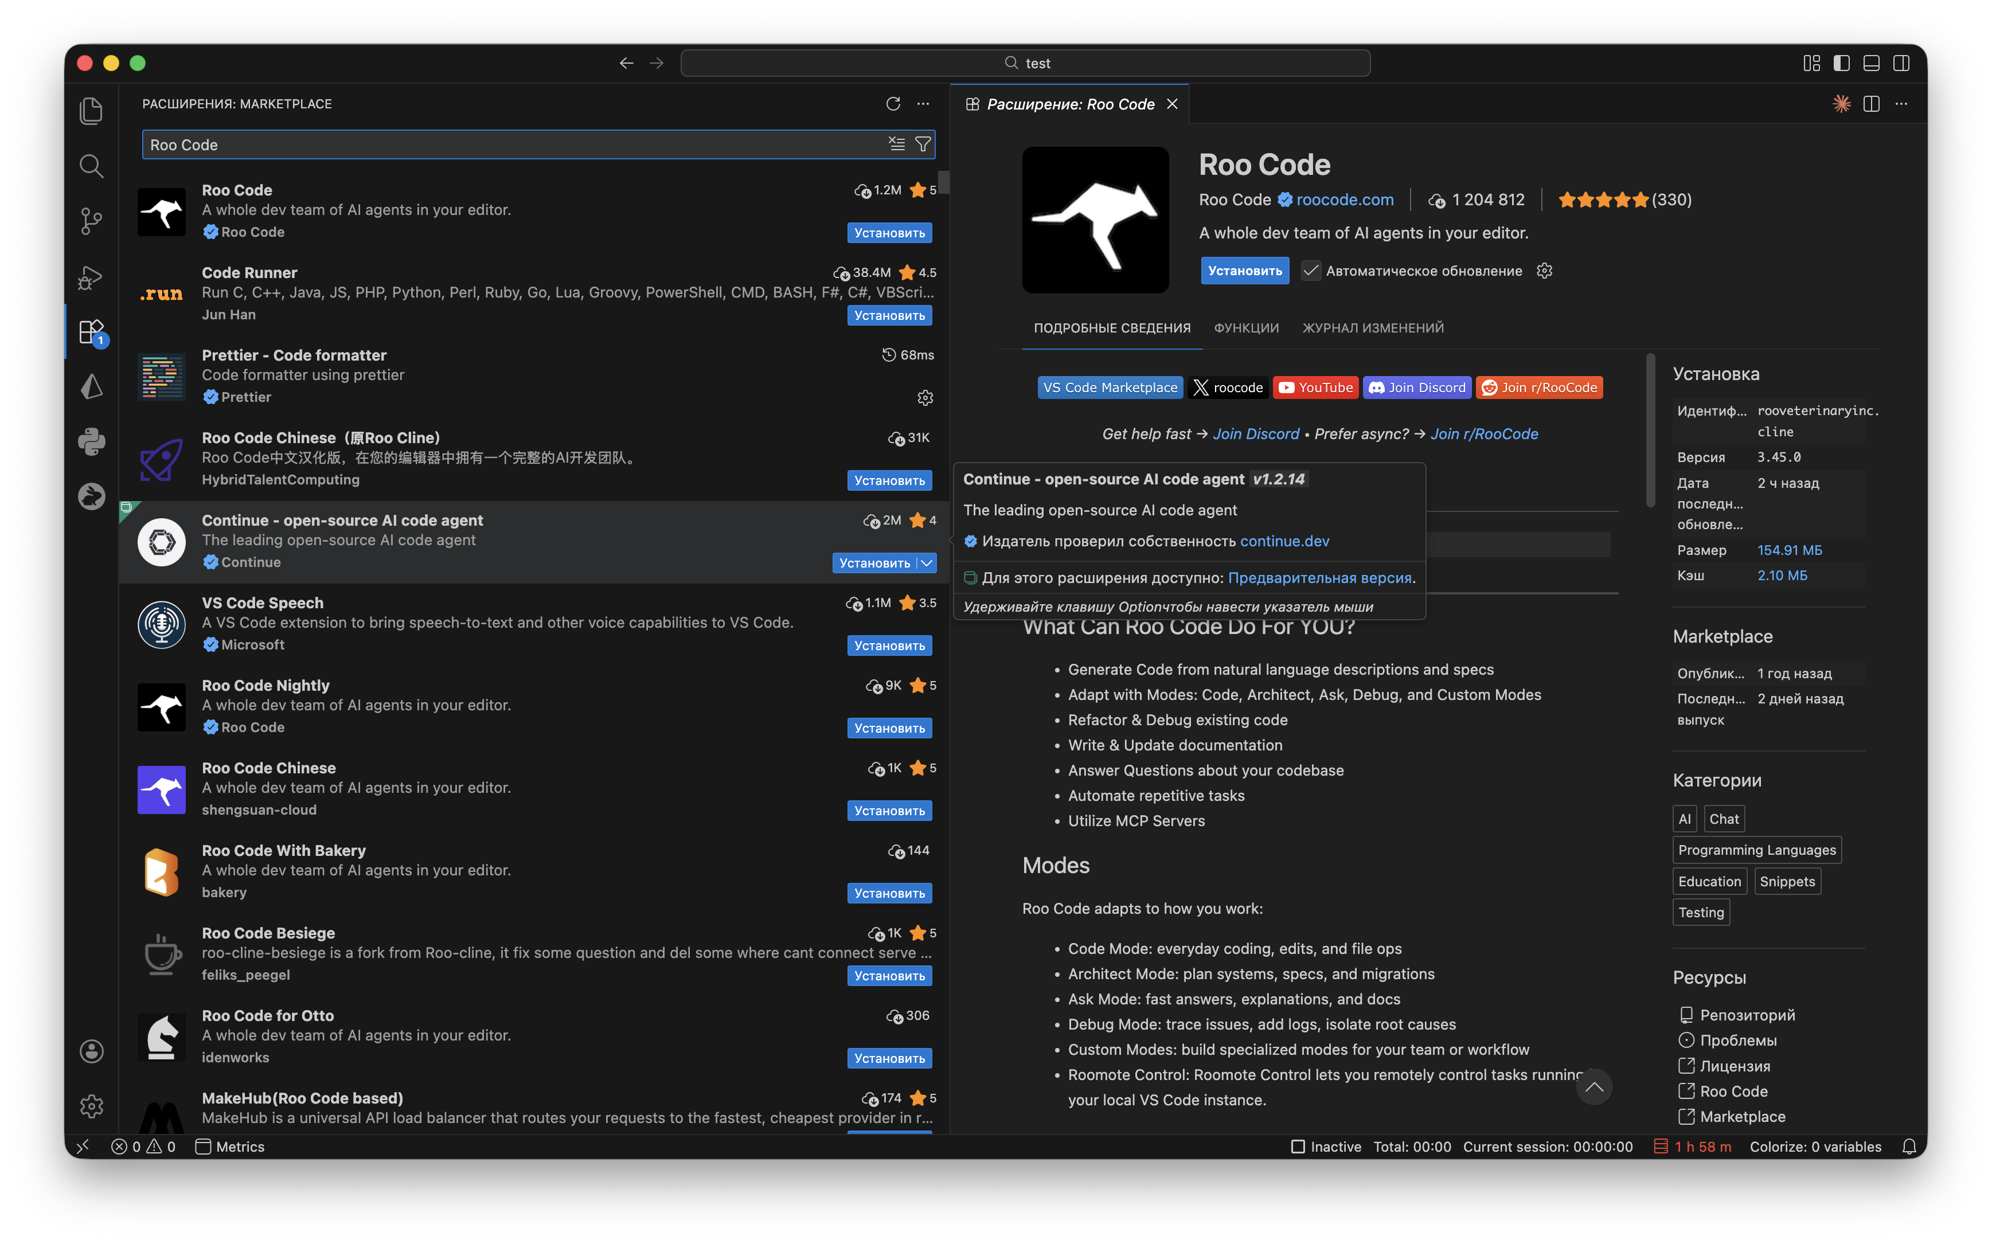Toggle the secondary side bar visibility

pyautogui.click(x=1901, y=62)
